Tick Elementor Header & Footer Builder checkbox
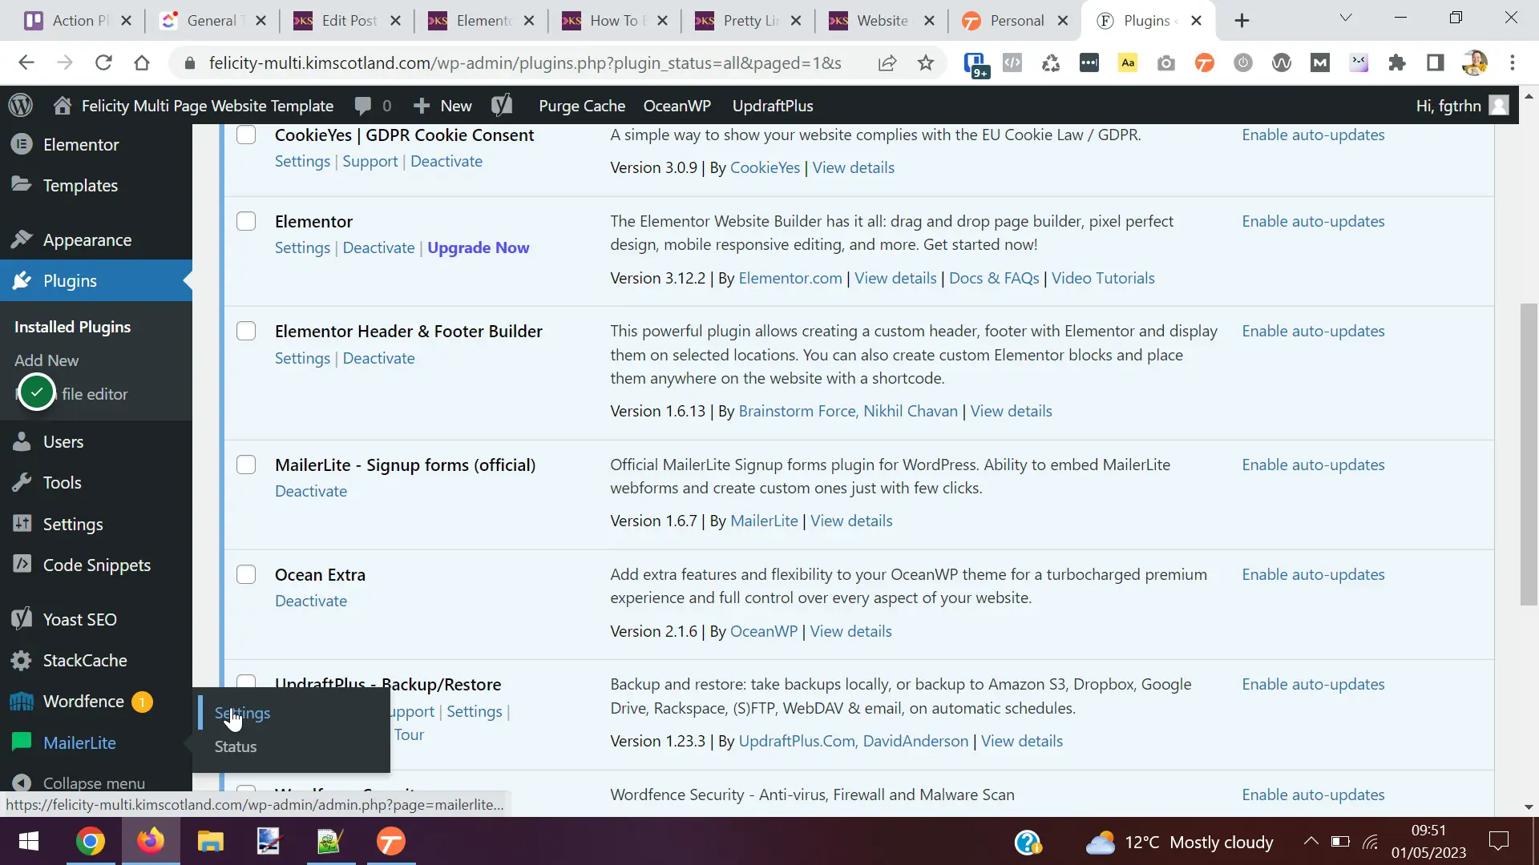 246,331
